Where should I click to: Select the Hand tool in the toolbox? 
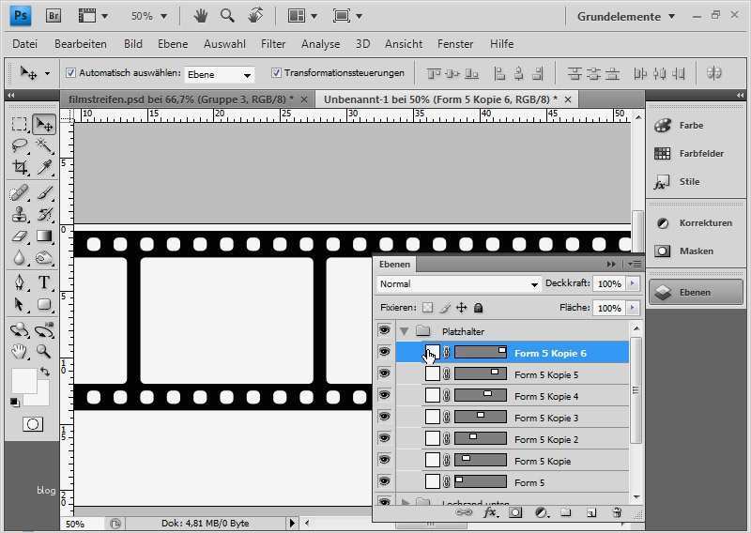click(19, 352)
